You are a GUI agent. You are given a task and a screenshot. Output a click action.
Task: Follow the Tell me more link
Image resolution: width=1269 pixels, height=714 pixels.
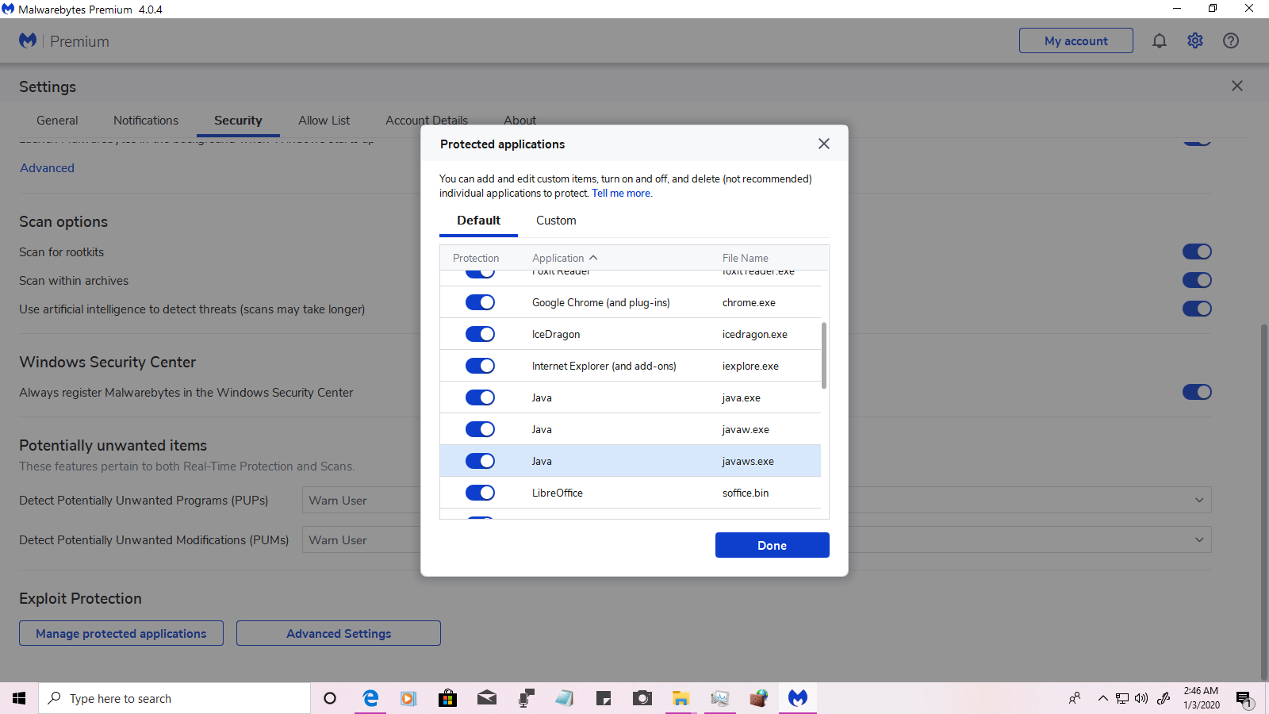pyautogui.click(x=622, y=194)
